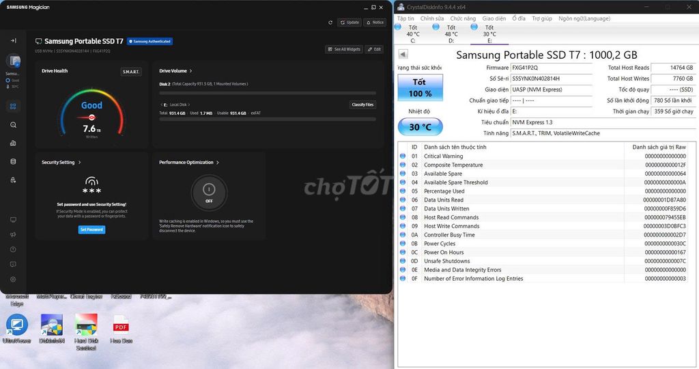Image resolution: width=699 pixels, height=369 pixels.
Task: Open the drive database cylinder icon in sidebar
Action: 13,161
